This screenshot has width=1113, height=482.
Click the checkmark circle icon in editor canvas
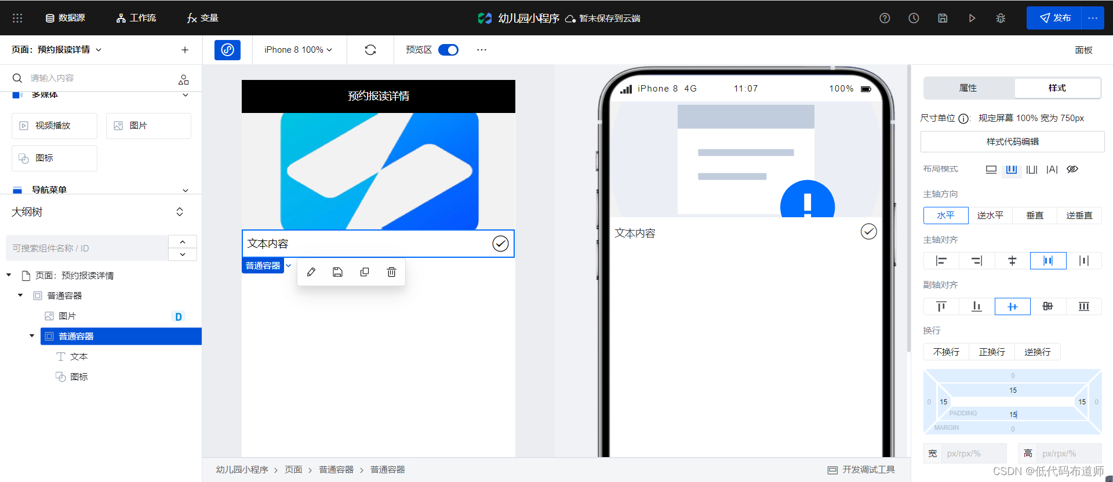click(x=500, y=244)
